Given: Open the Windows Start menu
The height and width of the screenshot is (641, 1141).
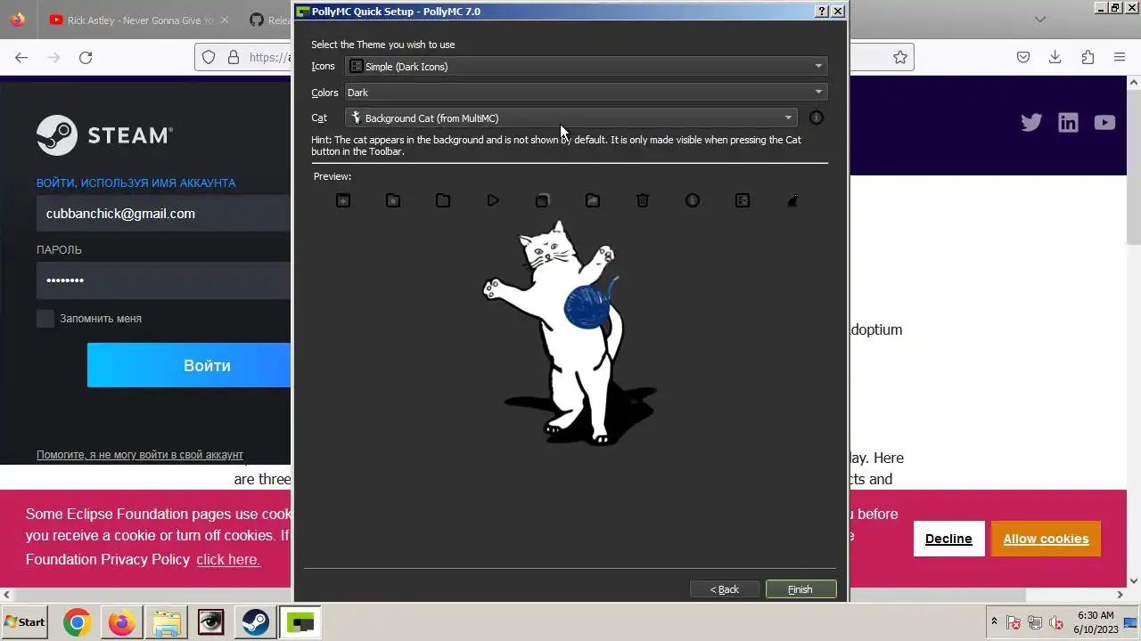Looking at the screenshot, I should 25,622.
